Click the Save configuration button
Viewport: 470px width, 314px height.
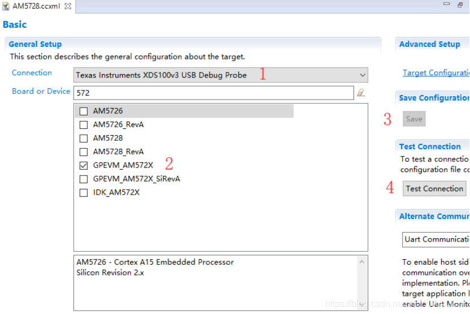coord(414,119)
